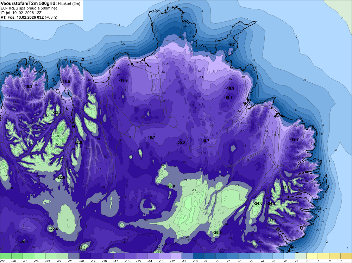Pick the medium blue legend swatch labelled -6
The image size is (352, 263).
coord(244,256)
